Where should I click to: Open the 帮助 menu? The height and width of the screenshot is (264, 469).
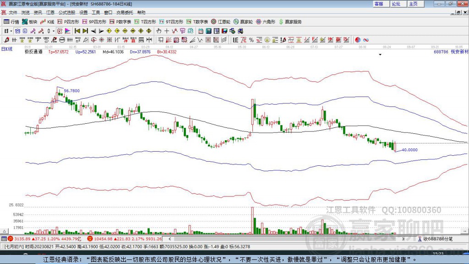point(141,12)
